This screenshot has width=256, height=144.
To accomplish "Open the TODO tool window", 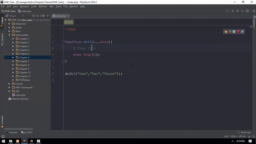I will 27,132.
